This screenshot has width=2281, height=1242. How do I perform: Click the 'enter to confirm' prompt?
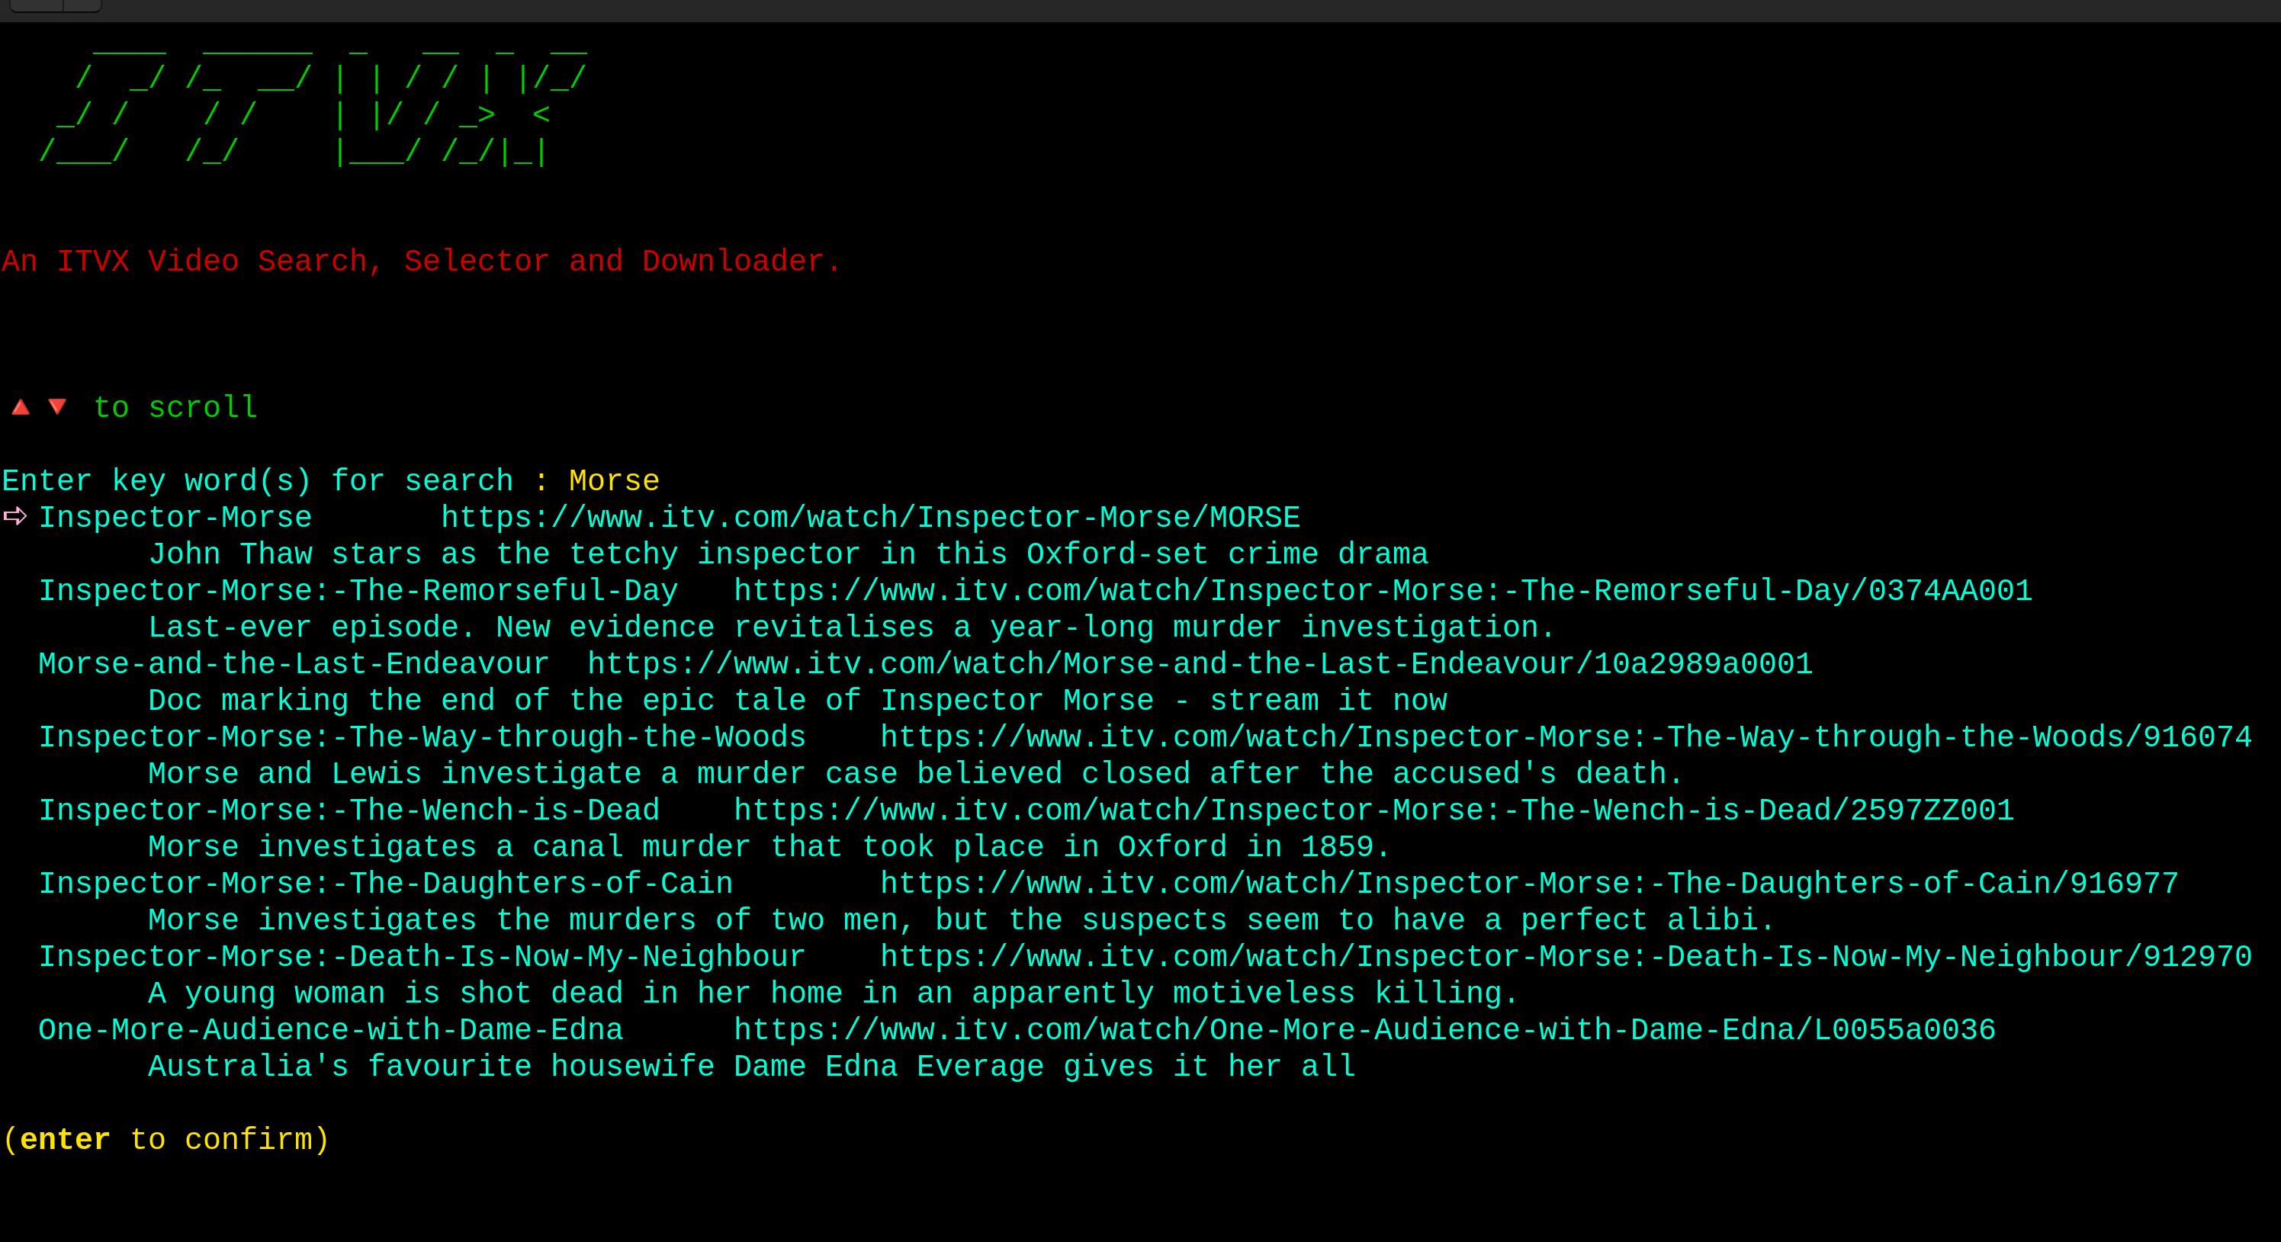(x=166, y=1140)
